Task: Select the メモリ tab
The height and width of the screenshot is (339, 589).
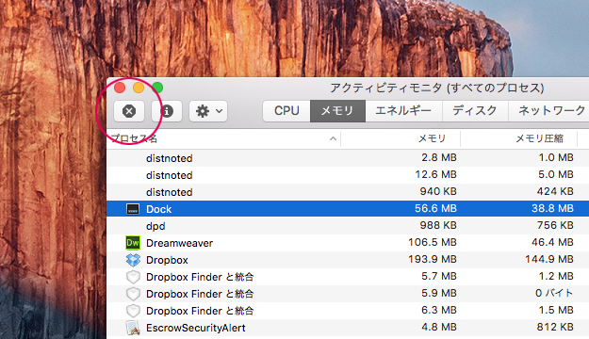Action: pos(337,111)
